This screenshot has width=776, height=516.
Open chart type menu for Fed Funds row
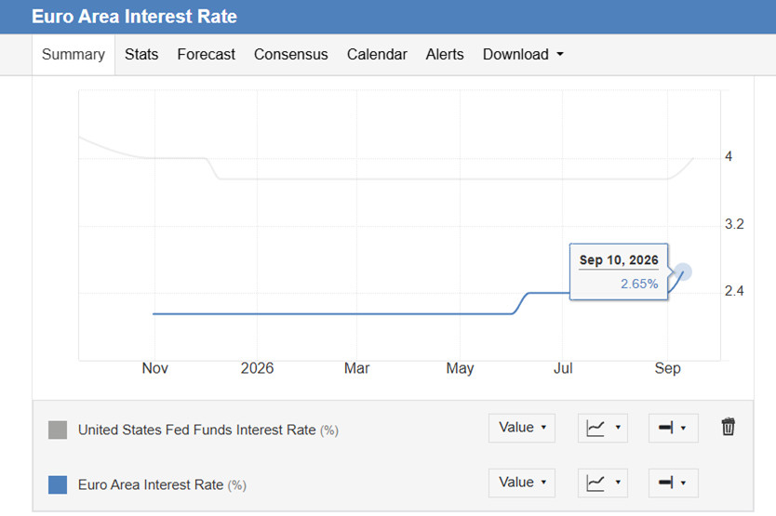click(603, 428)
